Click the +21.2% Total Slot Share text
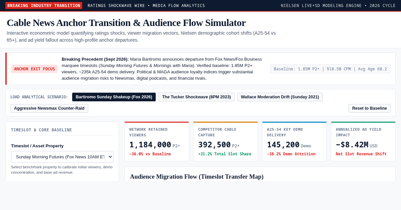 225,154
